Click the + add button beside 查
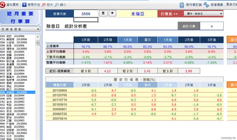Viewport: 237px width, 140px height. coord(112,13)
